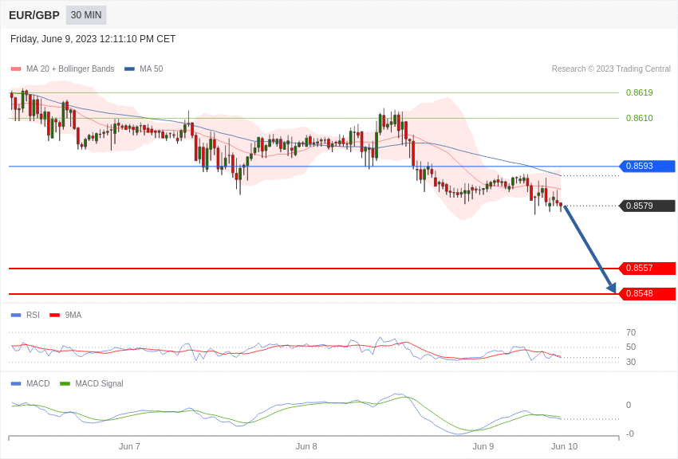Click the date and time text line
The height and width of the screenshot is (459, 678).
93,39
